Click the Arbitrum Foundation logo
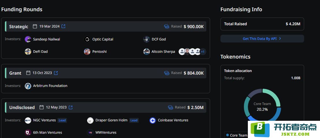320x138 pixels. point(28,86)
